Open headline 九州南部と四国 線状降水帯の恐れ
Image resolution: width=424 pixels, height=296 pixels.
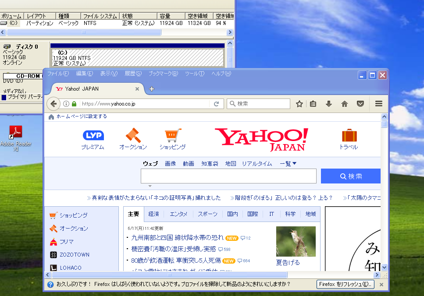click(178, 238)
